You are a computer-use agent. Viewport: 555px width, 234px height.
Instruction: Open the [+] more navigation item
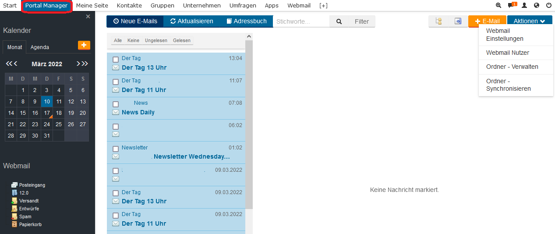click(323, 6)
